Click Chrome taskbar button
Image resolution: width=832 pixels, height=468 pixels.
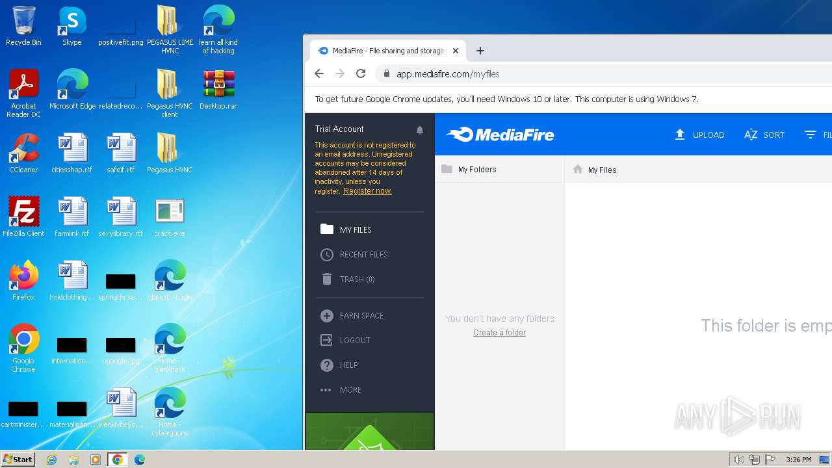click(x=118, y=460)
